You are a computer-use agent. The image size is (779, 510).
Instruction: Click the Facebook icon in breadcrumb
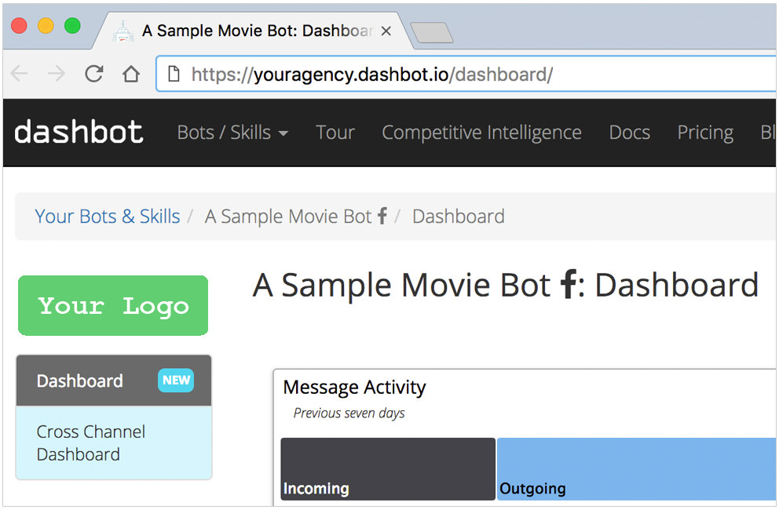pyautogui.click(x=382, y=216)
